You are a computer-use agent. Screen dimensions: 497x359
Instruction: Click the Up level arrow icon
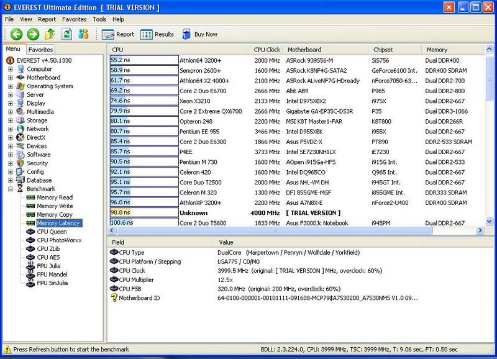pyautogui.click(x=50, y=35)
